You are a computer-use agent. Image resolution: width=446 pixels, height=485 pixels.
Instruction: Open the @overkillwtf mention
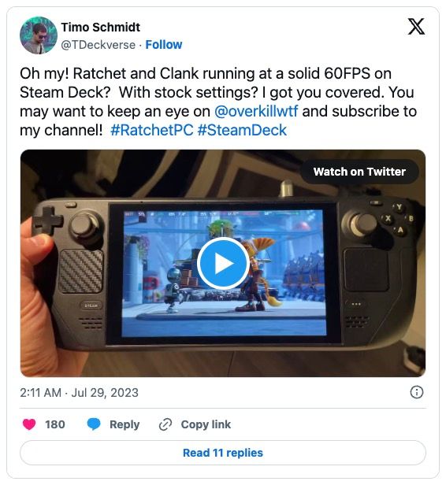click(x=256, y=111)
